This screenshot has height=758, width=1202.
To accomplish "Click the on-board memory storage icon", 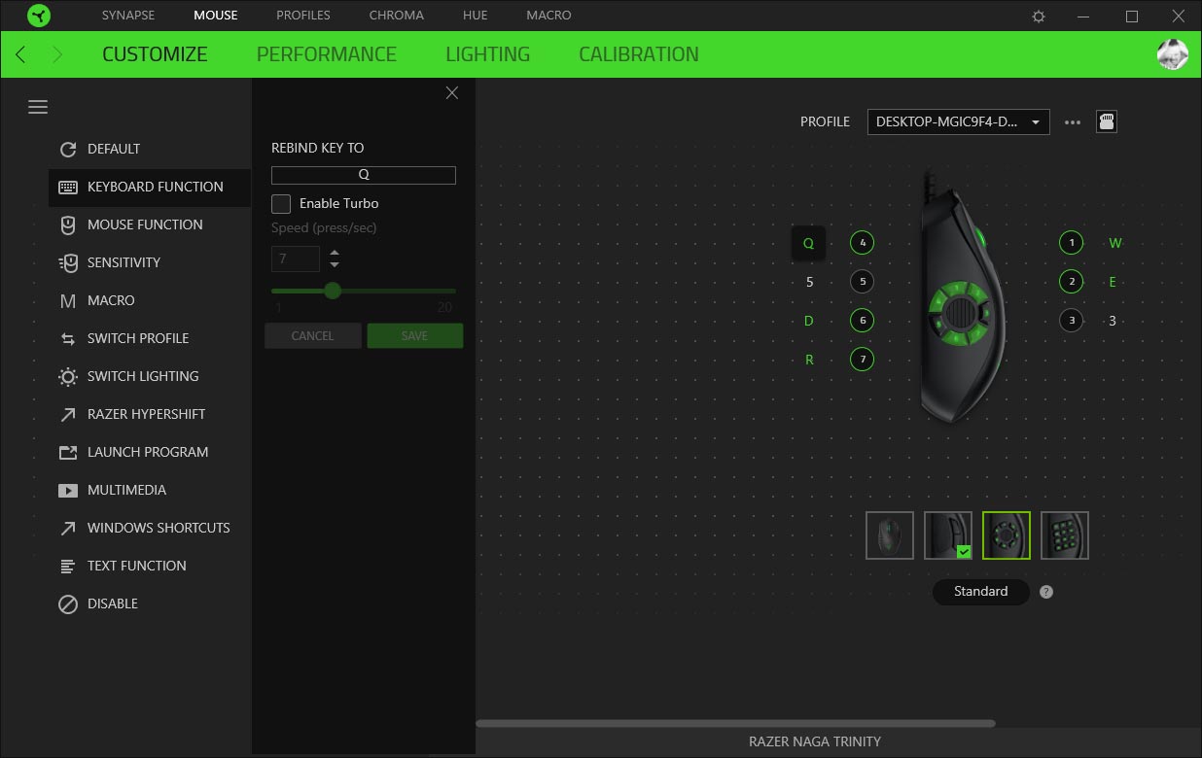I will click(x=1106, y=121).
